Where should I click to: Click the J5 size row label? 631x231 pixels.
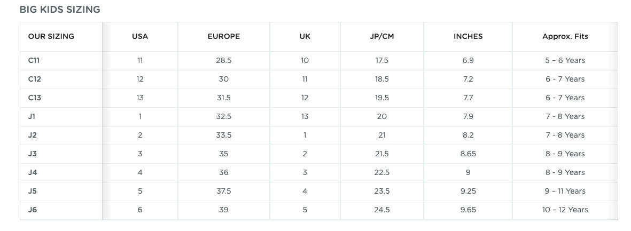33,191
